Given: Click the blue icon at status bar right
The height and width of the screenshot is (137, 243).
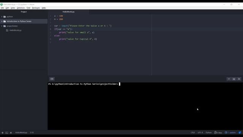Looking at the screenshot, I should pos(240,132).
